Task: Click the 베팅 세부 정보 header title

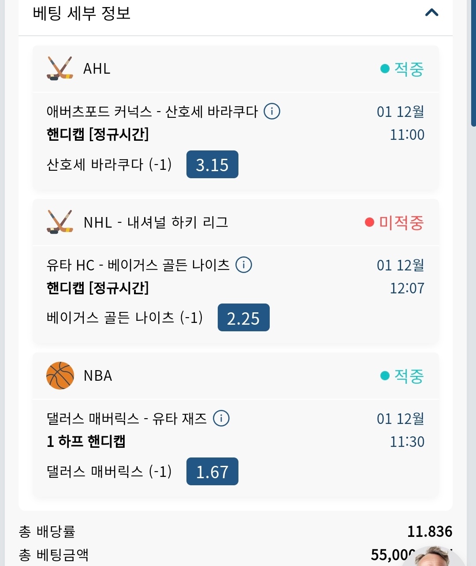Action: click(x=82, y=13)
